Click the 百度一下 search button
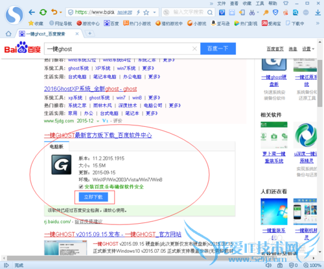Screen dimensions: 324x269 point(218,48)
